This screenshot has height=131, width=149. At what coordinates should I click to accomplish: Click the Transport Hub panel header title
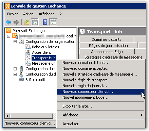pos(105,32)
